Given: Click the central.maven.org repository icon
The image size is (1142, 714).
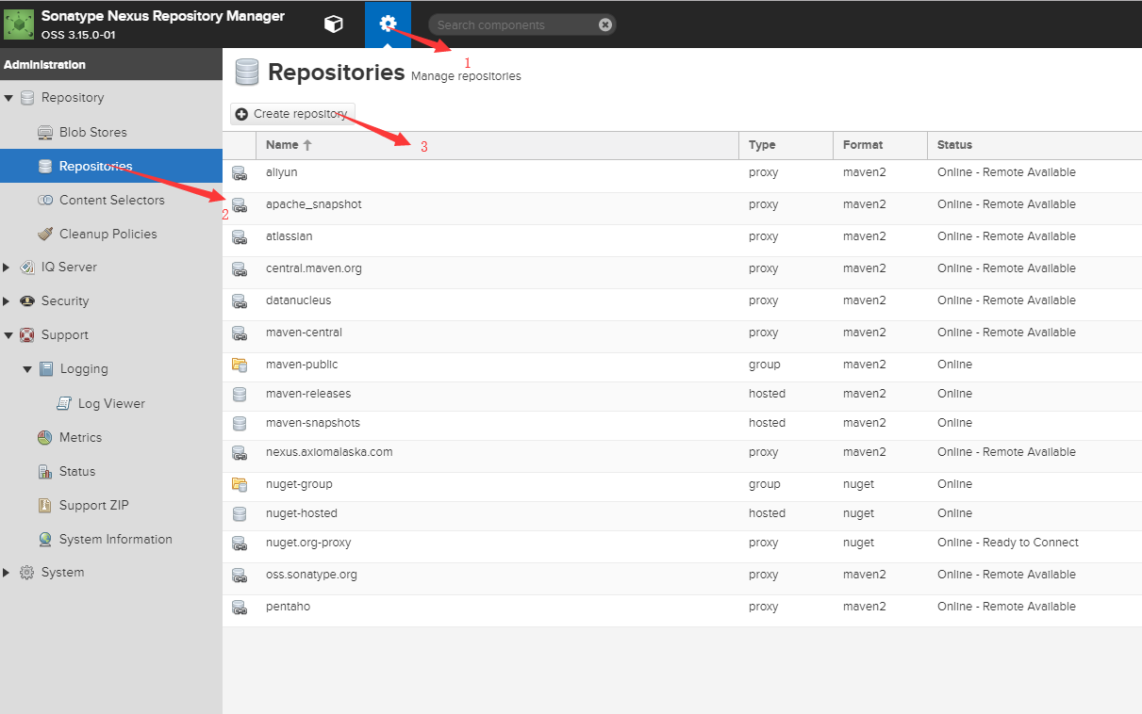Looking at the screenshot, I should 240,269.
